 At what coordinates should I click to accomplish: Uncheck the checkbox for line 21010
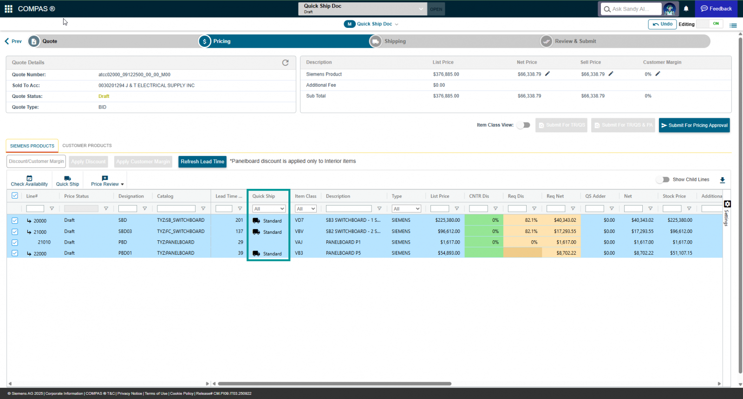(x=15, y=242)
